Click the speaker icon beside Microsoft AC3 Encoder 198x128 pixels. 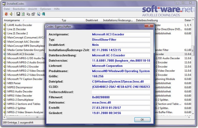[5, 54]
